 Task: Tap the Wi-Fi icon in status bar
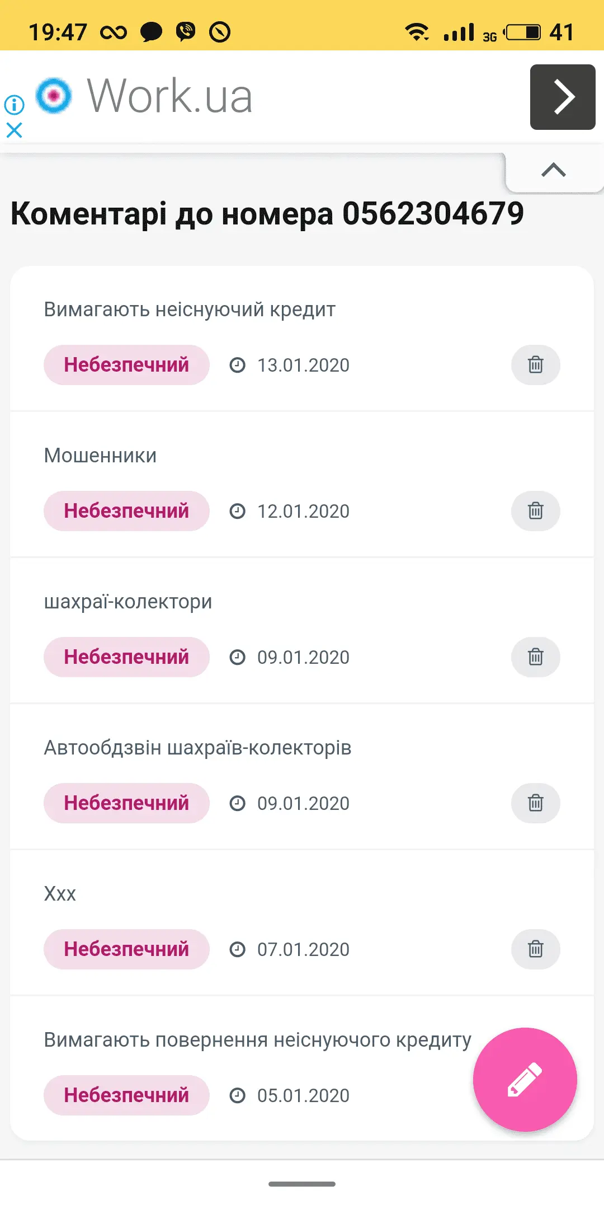417,32
